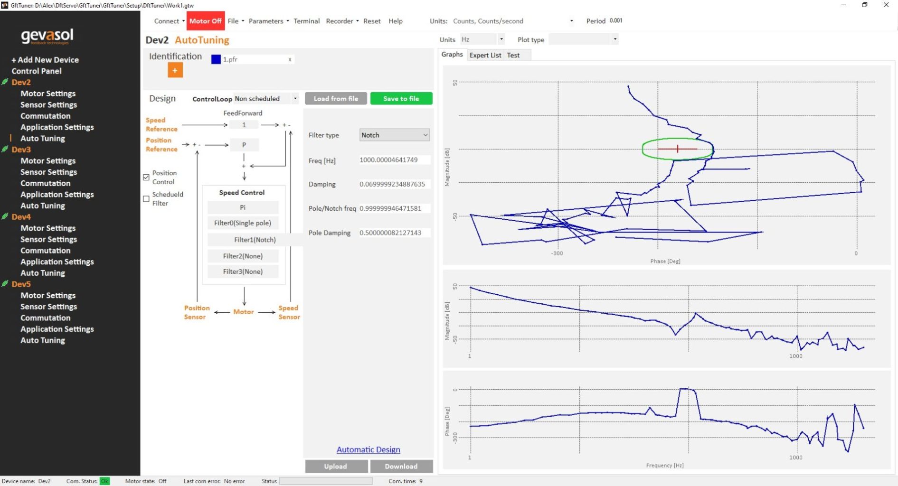Open the Filter type Notch dropdown

(x=394, y=135)
